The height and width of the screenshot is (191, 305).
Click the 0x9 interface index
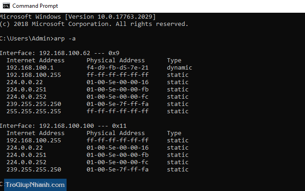coord(114,53)
